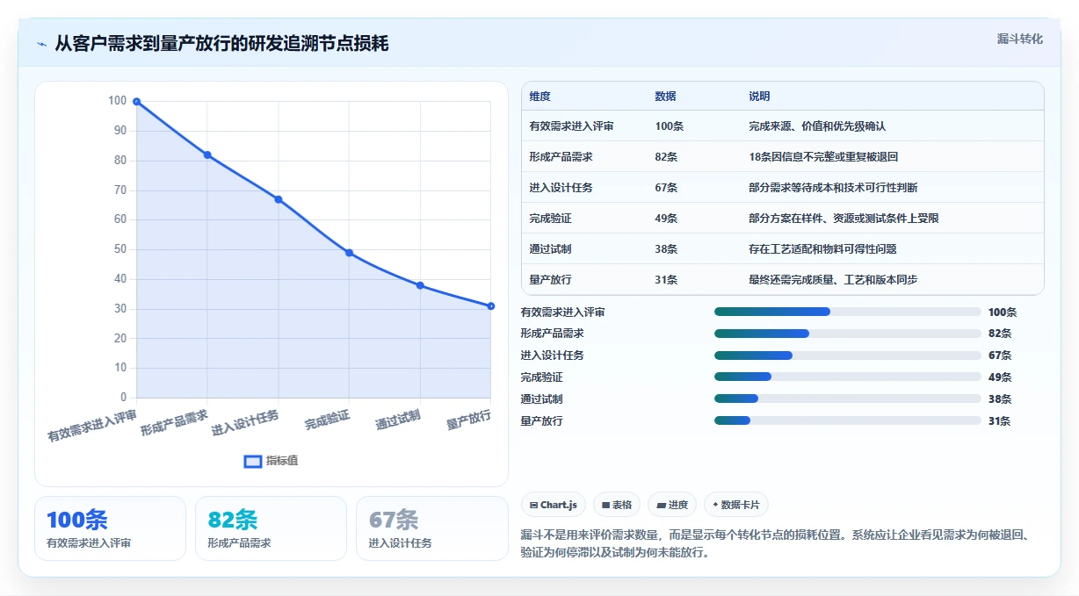Click the 表格 tag chip
Viewport: 1079px width, 596px height.
(x=616, y=505)
